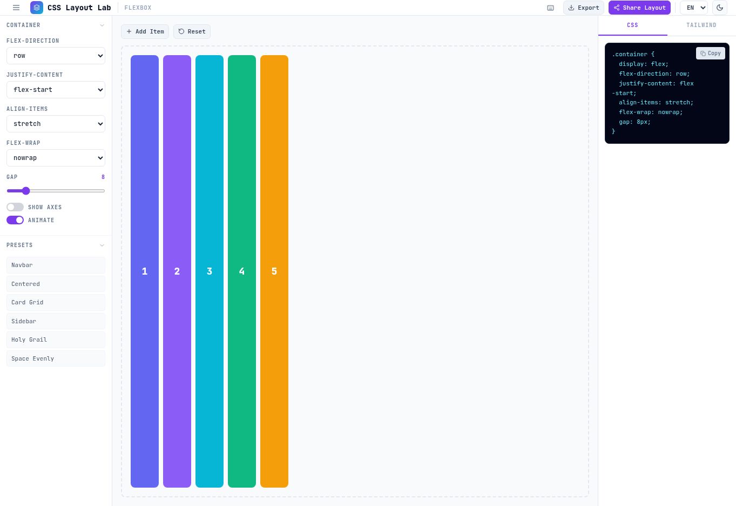
Task: Click the 'flex-wrap: nowrap;' code line
Action: click(651, 112)
